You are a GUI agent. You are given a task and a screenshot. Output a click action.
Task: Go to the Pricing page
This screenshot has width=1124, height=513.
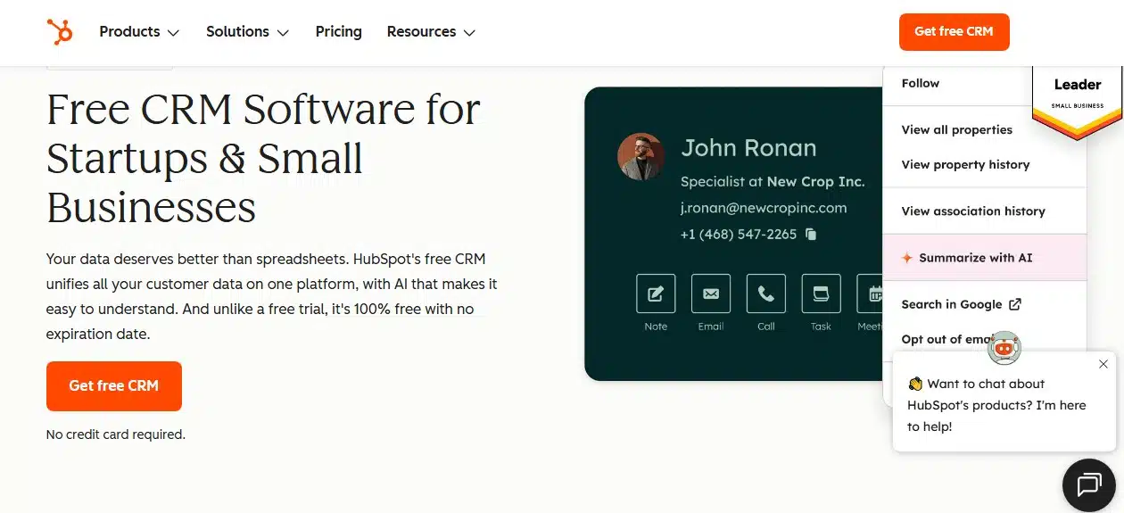338,32
